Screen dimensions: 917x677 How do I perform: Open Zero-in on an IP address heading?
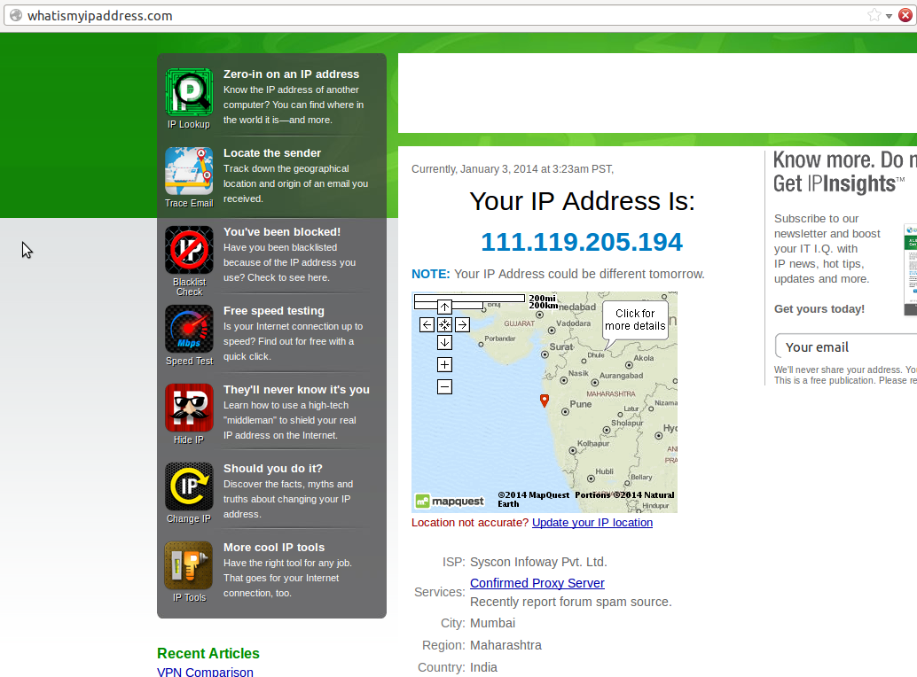coord(291,74)
